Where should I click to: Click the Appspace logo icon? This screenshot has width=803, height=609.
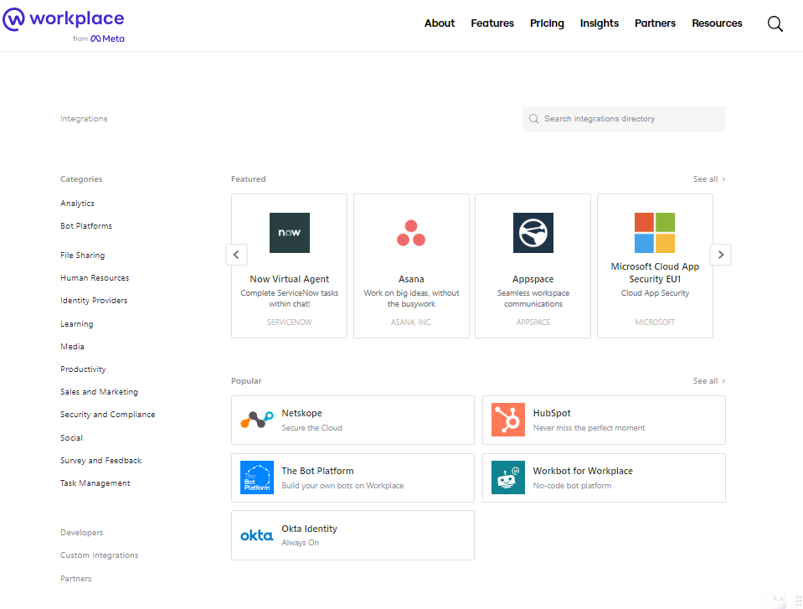(x=533, y=233)
